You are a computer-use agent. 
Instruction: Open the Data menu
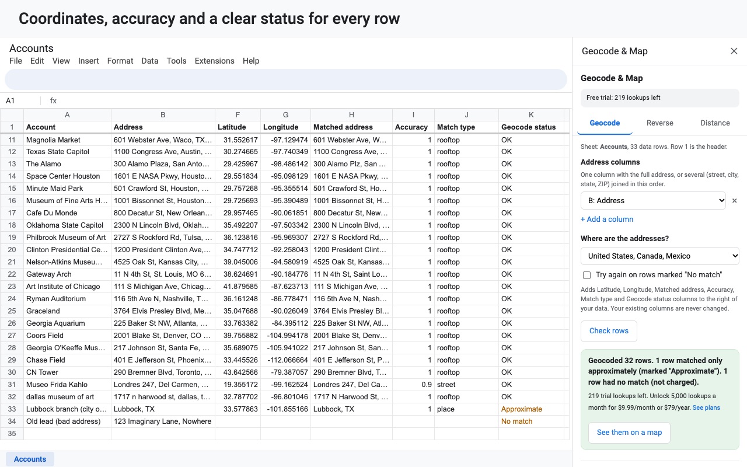coord(150,61)
